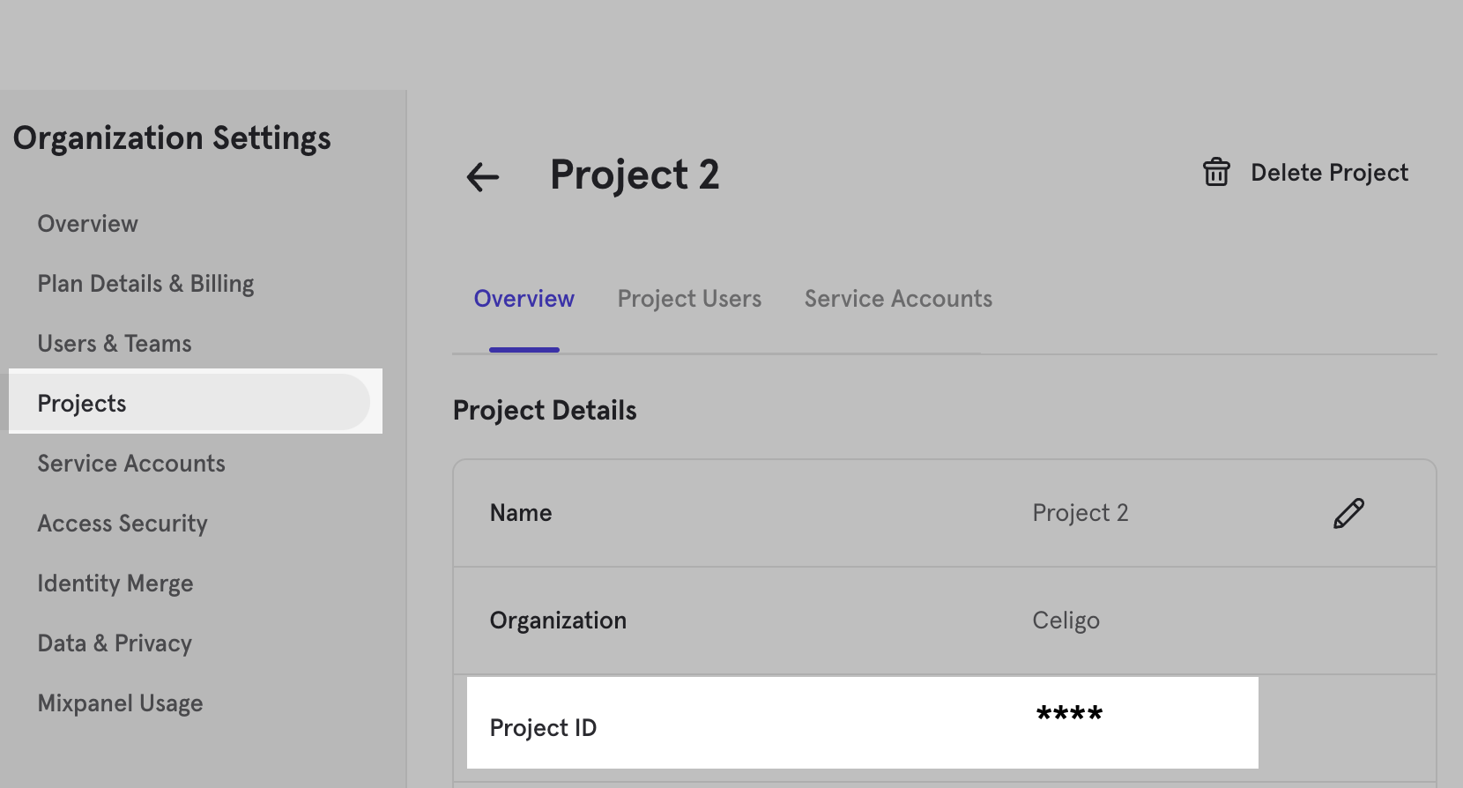Switch to the Service Accounts tab
This screenshot has height=788, width=1463.
(x=898, y=299)
